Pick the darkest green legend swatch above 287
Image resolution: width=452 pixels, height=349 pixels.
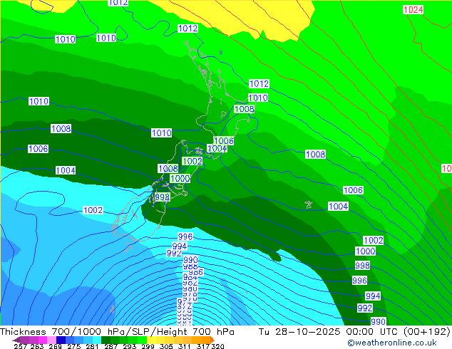click(106, 340)
